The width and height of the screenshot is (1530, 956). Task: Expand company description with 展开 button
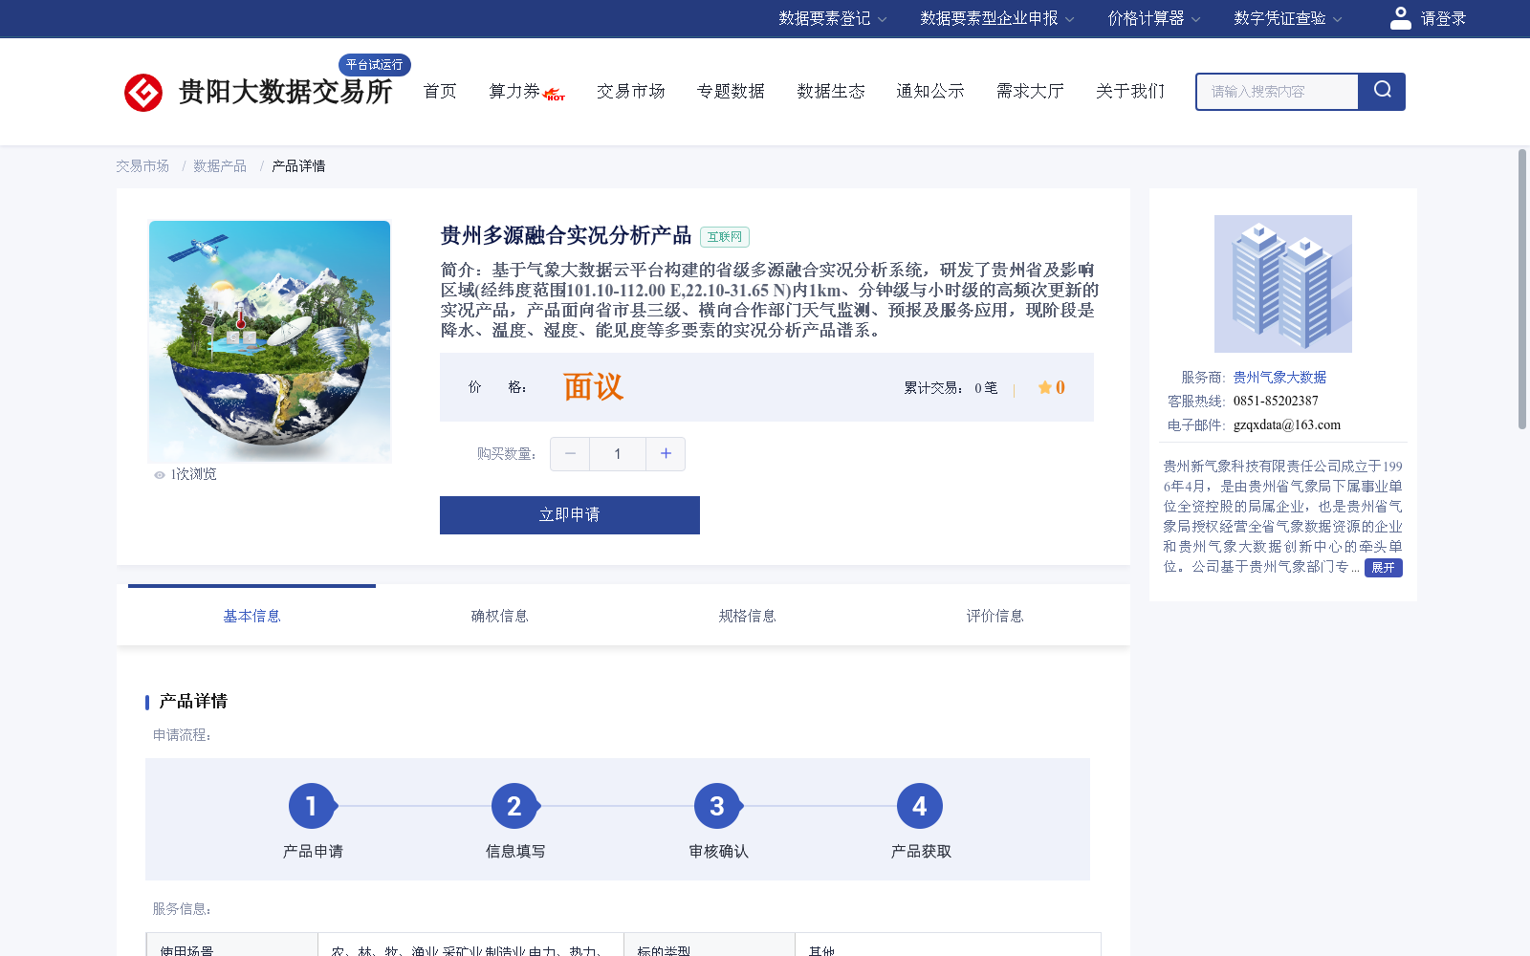tap(1384, 568)
